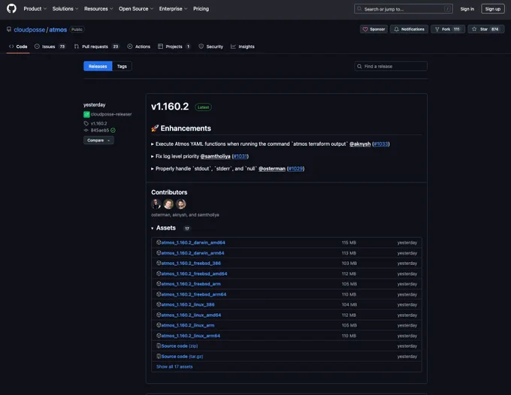Click the Sign up button
The image size is (511, 395).
492,9
